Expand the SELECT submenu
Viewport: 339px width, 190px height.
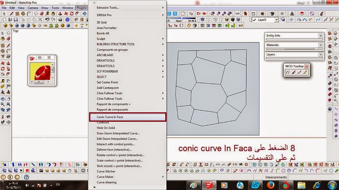click(x=127, y=77)
